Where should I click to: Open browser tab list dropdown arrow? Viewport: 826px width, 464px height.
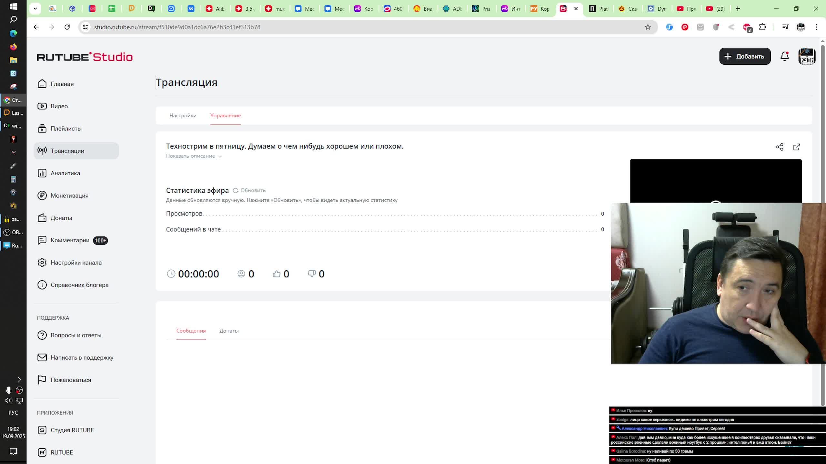(35, 9)
